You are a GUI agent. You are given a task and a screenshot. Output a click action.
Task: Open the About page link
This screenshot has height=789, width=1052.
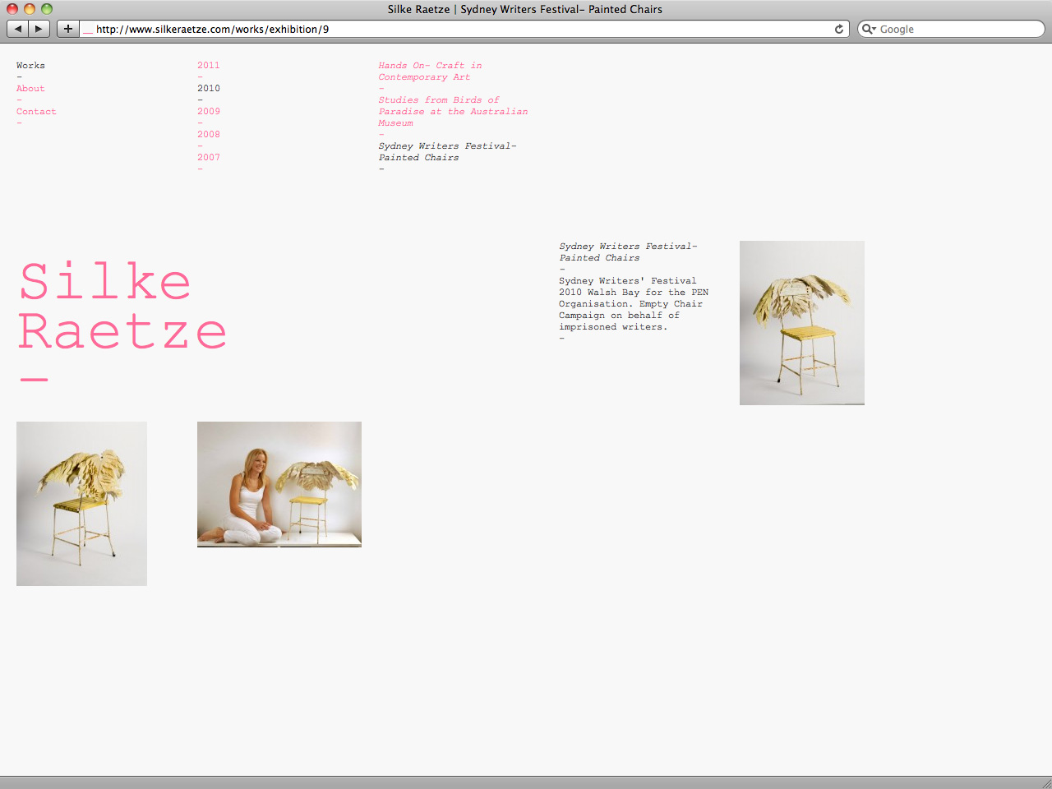[30, 88]
